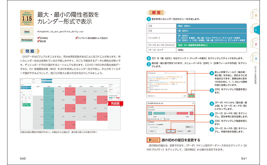Click the steps number spinner arrows
This screenshot has height=165, width=267.
click(165, 119)
